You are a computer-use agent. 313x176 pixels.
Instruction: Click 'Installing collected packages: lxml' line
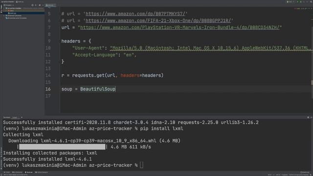click(x=50, y=153)
